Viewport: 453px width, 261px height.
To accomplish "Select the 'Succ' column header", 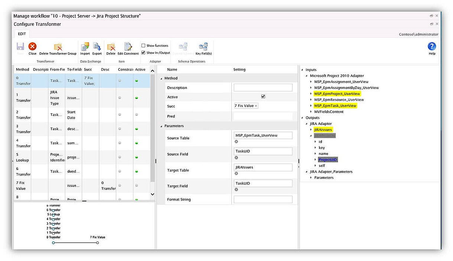I will (x=88, y=69).
